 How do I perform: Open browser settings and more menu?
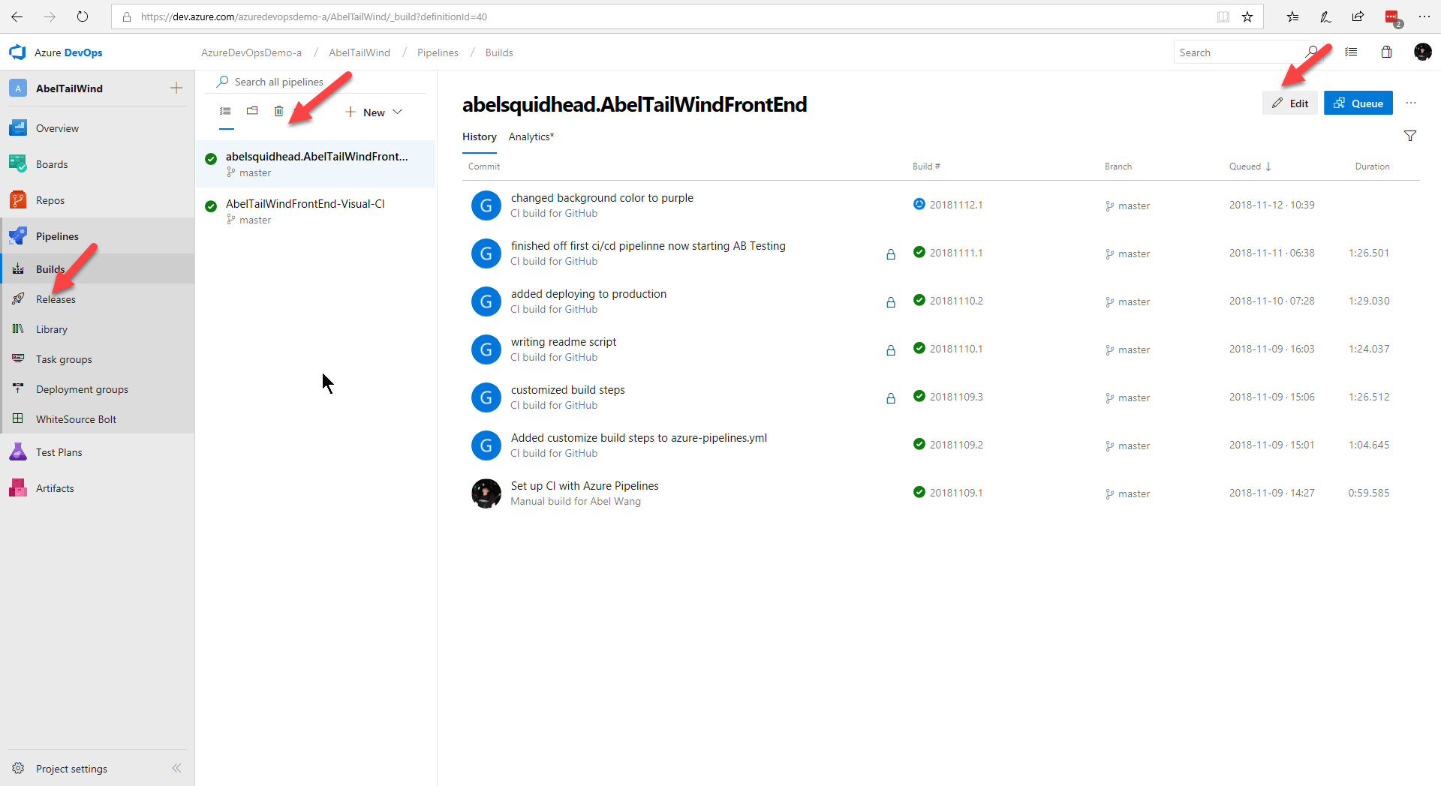point(1424,16)
